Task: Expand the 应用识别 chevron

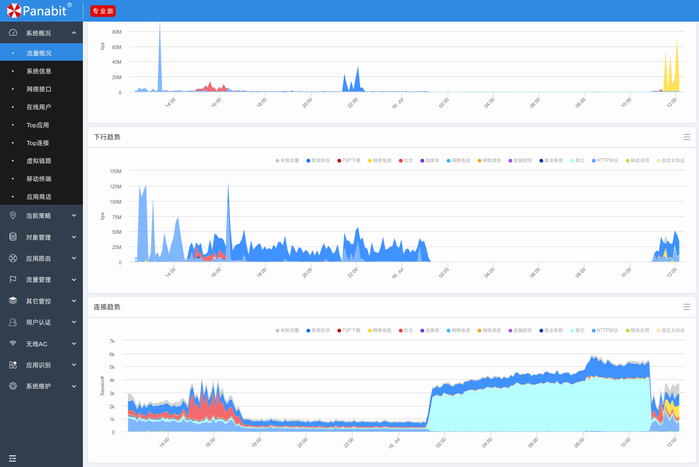Action: [x=74, y=365]
